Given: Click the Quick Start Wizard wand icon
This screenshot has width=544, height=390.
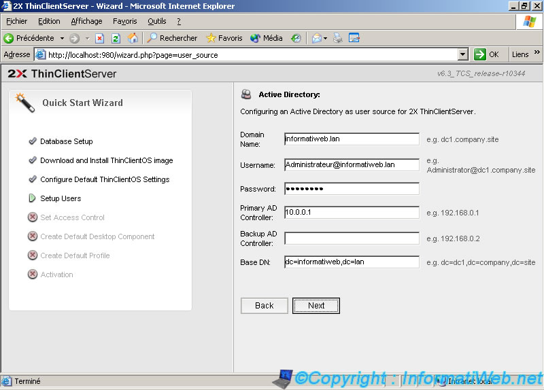Looking at the screenshot, I should [25, 103].
